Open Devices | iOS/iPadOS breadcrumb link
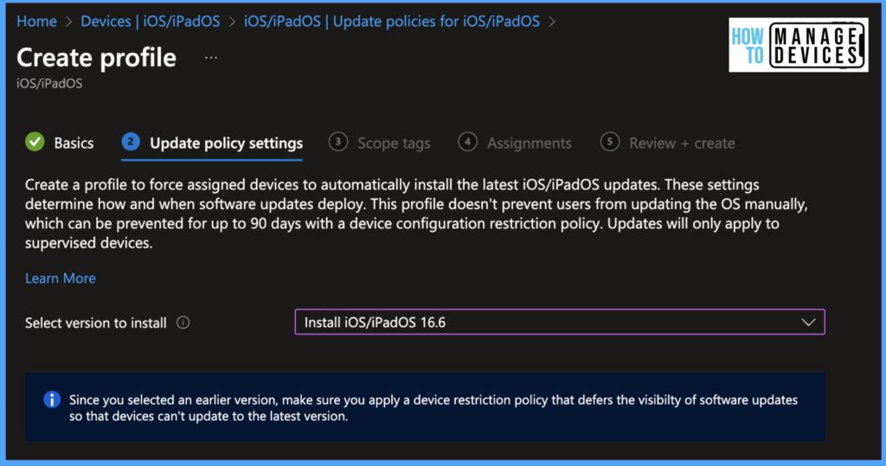Image resolution: width=886 pixels, height=466 pixels. [x=151, y=22]
